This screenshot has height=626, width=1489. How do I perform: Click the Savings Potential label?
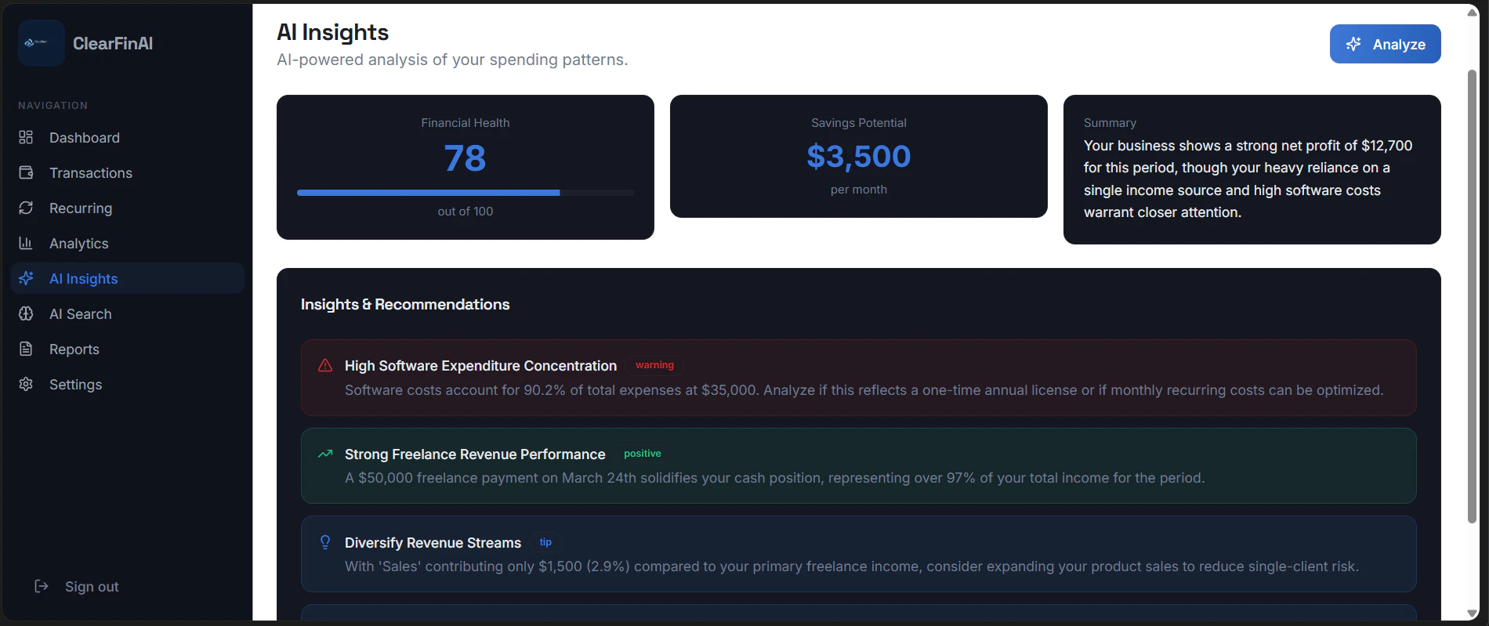(859, 123)
